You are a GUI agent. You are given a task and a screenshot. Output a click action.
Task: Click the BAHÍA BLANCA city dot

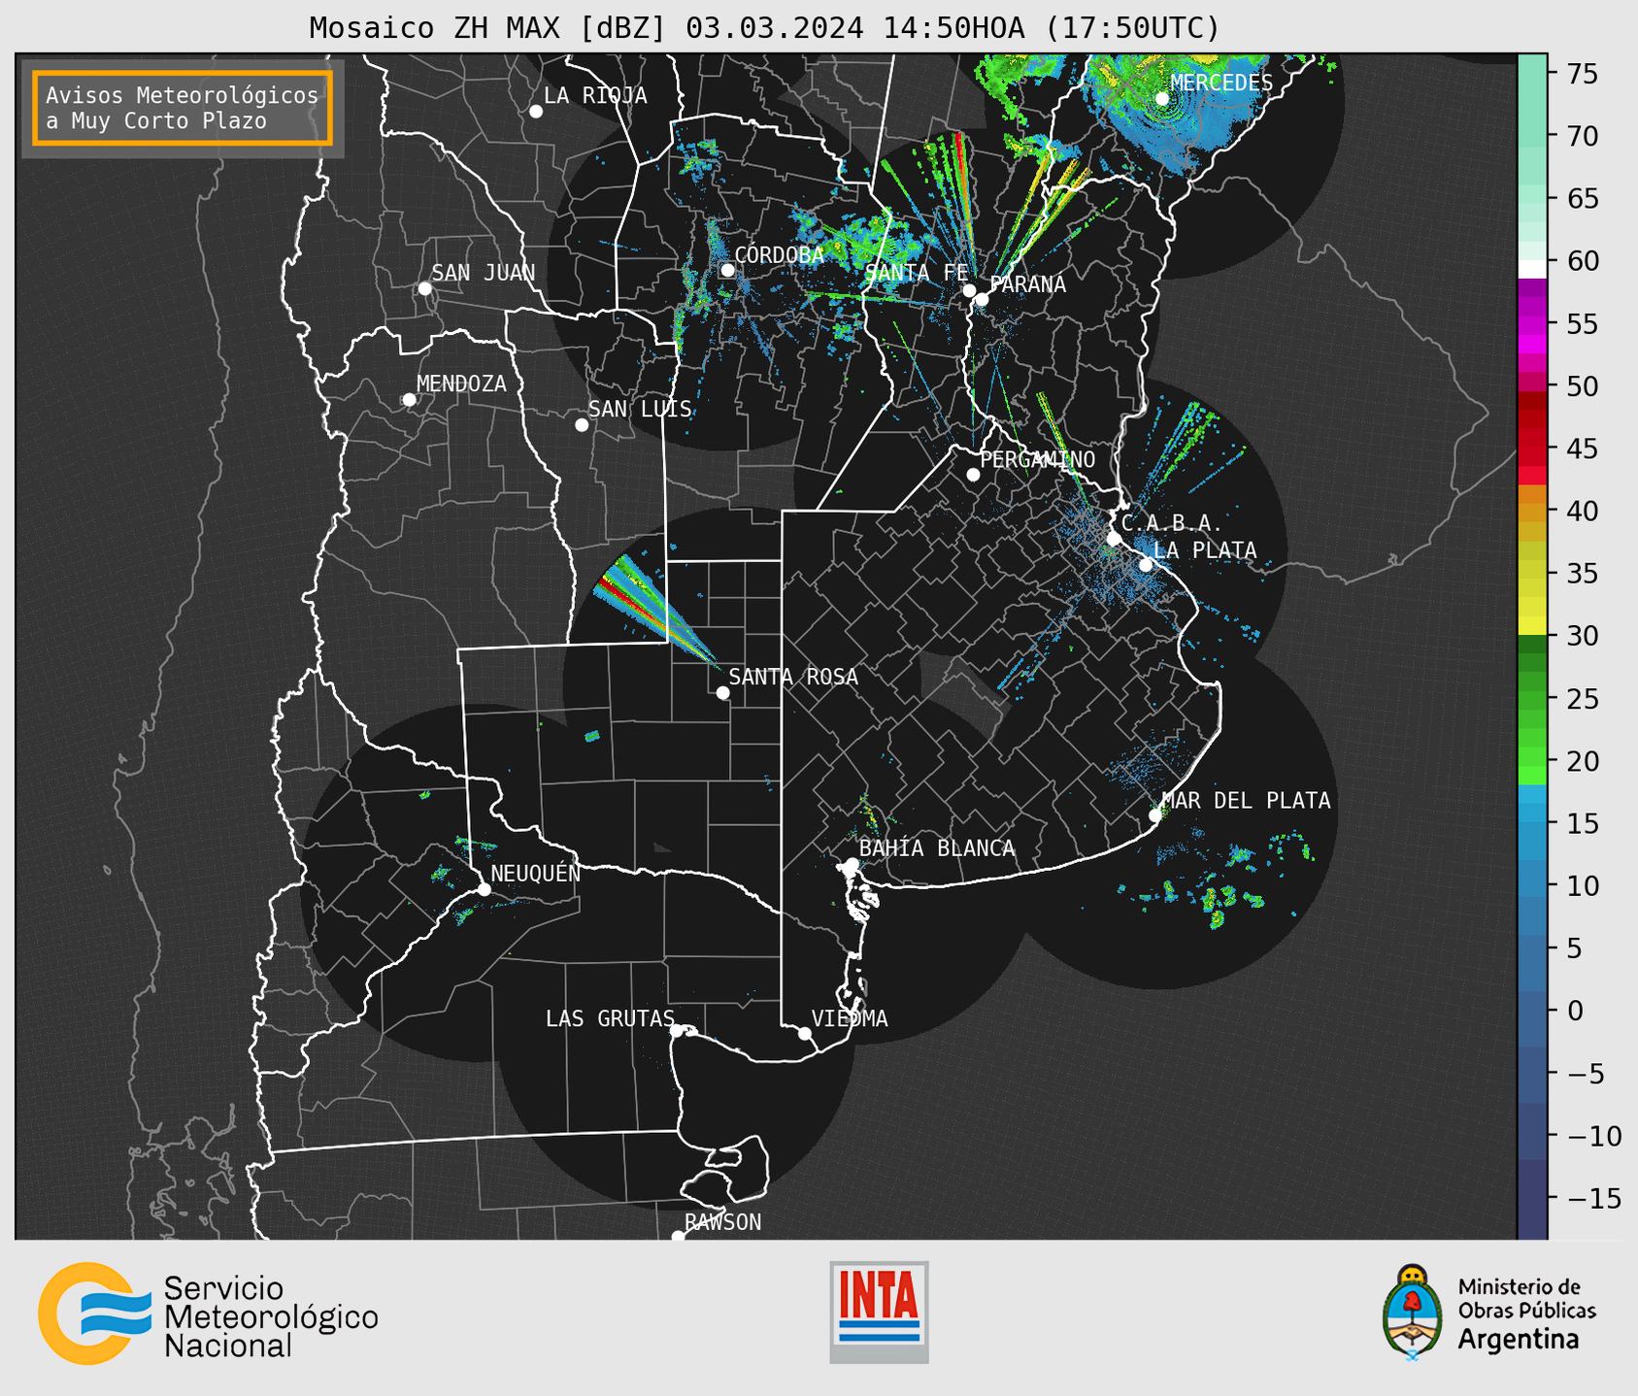click(852, 864)
